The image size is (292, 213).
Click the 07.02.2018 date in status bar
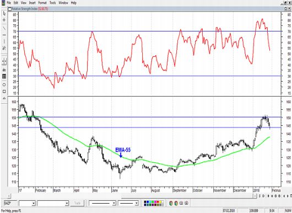(x=229, y=211)
